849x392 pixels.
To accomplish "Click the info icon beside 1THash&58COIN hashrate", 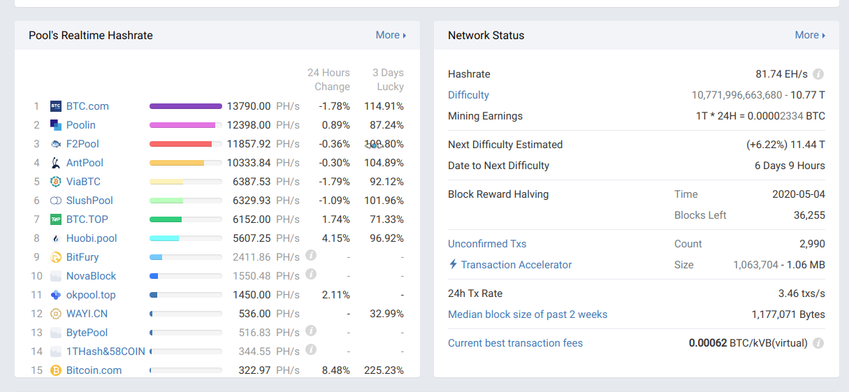I will tap(311, 349).
